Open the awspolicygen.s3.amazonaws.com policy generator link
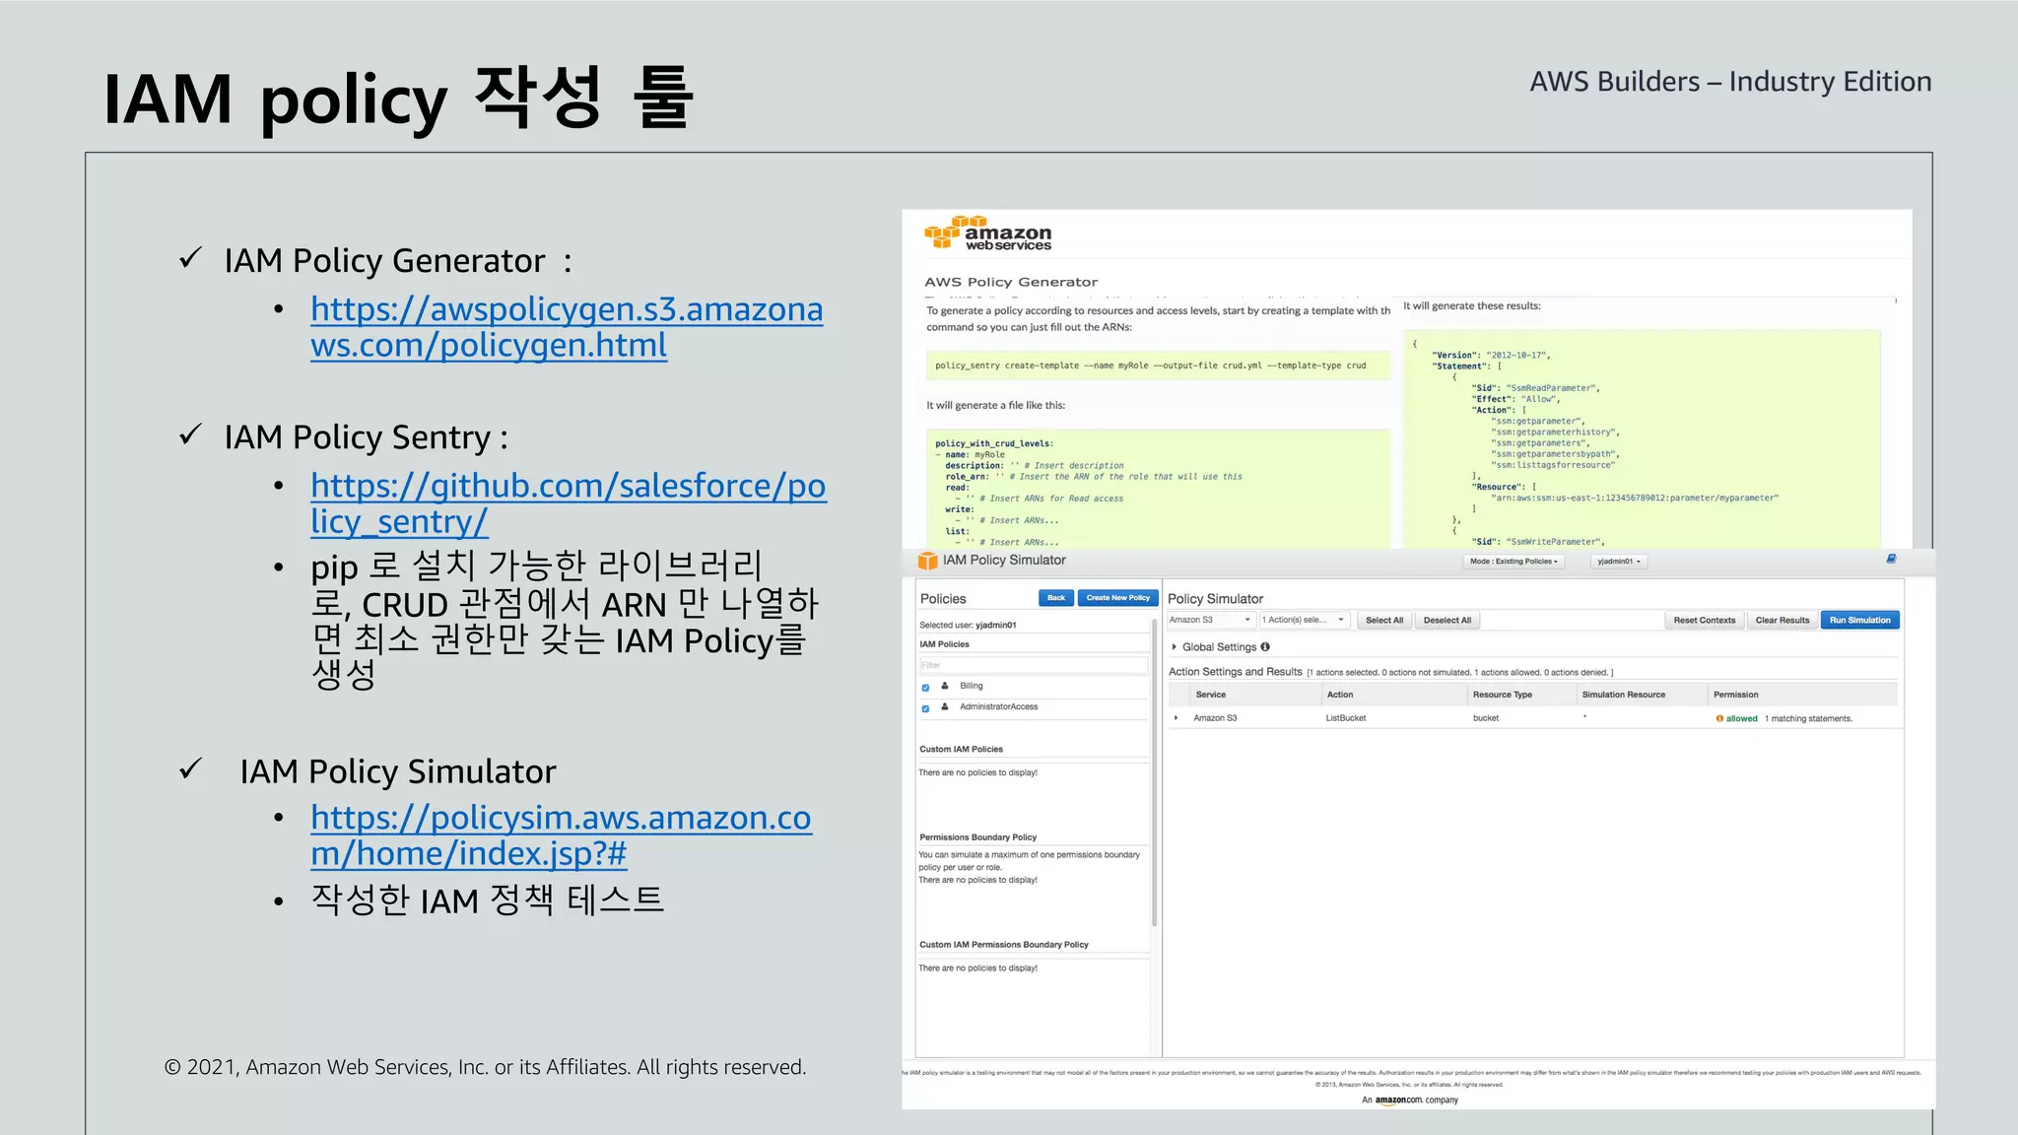Image resolution: width=2018 pixels, height=1135 pixels. point(567,327)
